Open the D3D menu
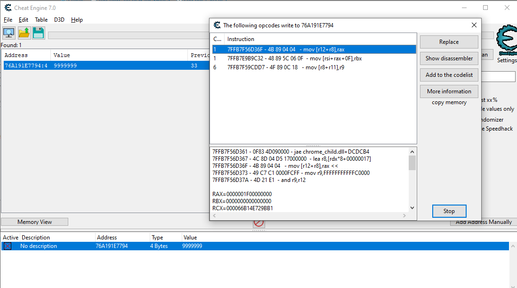 tap(59, 20)
